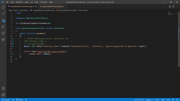Open the File menu
This screenshot has width=180, height=101.
(x=7, y=2)
